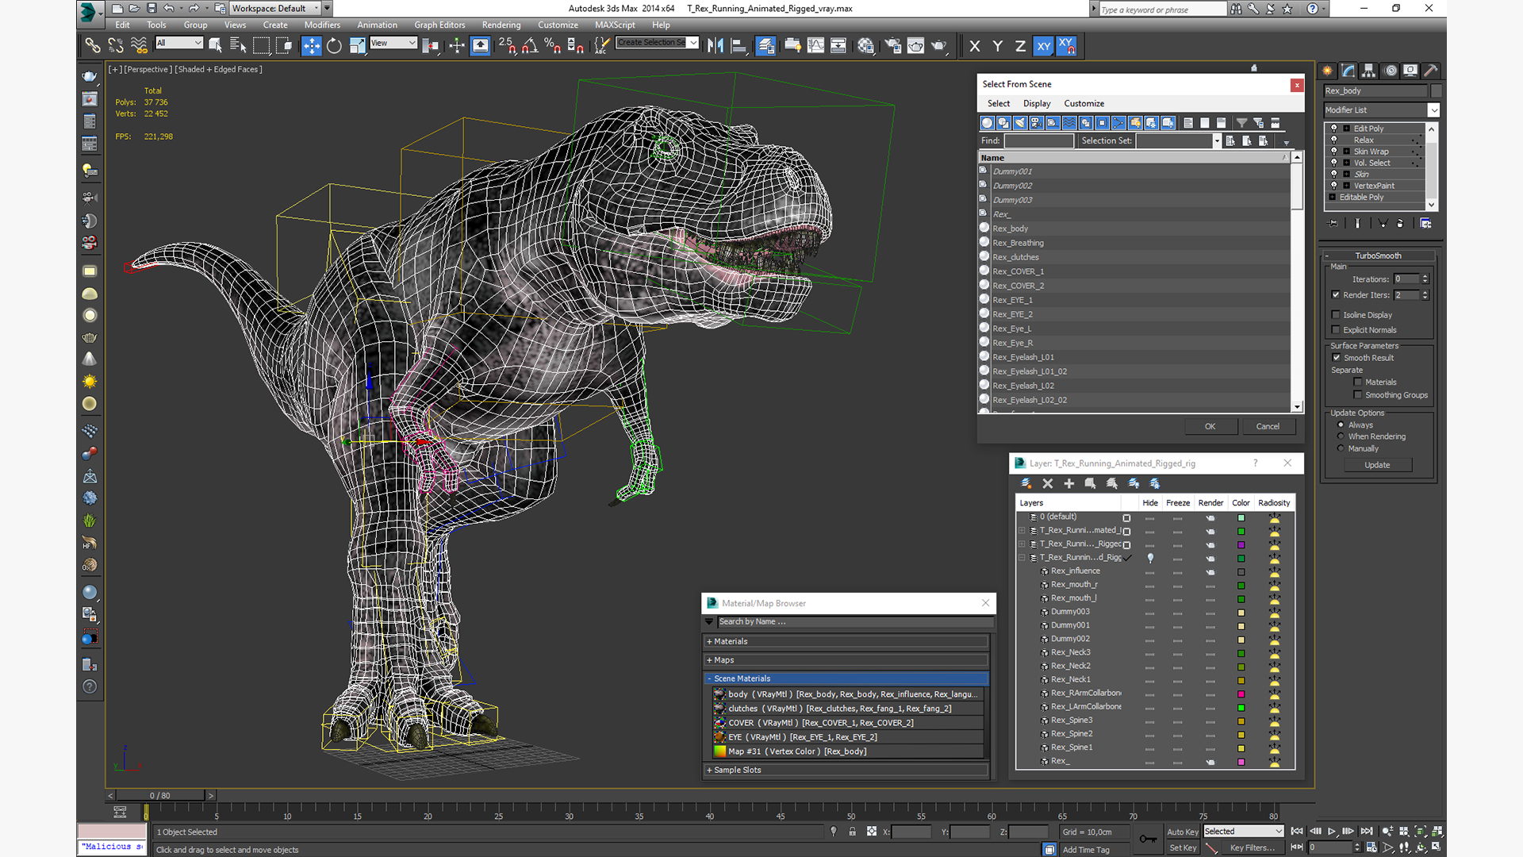Open the MAXScript menu
1523x857 pixels.
pos(615,25)
